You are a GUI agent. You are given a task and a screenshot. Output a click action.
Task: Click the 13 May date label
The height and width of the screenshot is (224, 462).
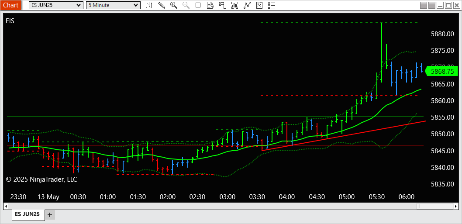click(48, 197)
